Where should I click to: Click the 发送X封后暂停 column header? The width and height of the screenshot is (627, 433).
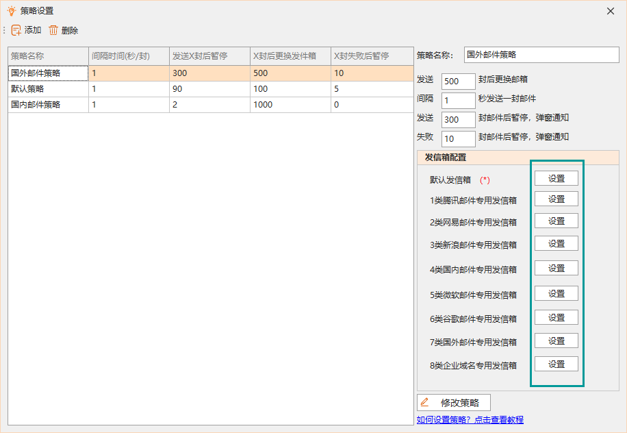click(209, 56)
